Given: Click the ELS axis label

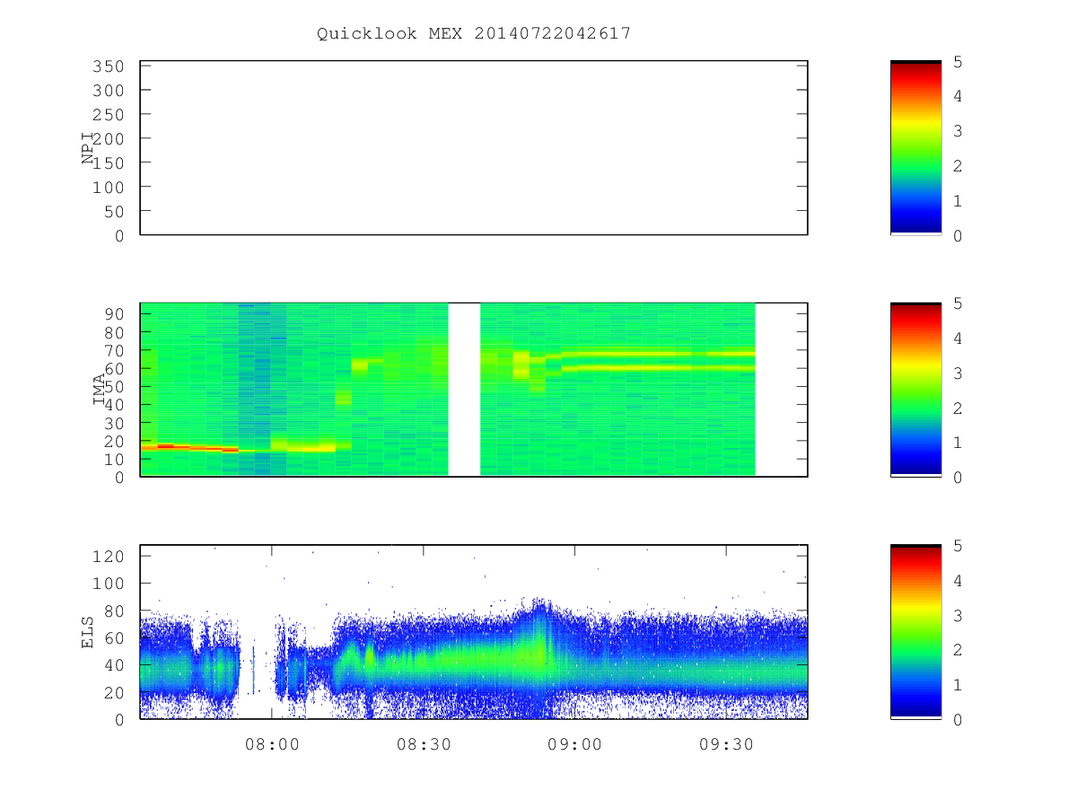Looking at the screenshot, I should (x=87, y=632).
